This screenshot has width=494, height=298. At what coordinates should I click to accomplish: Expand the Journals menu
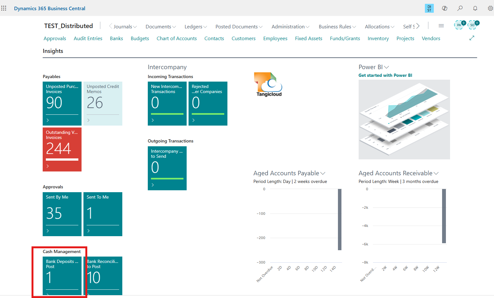[125, 27]
